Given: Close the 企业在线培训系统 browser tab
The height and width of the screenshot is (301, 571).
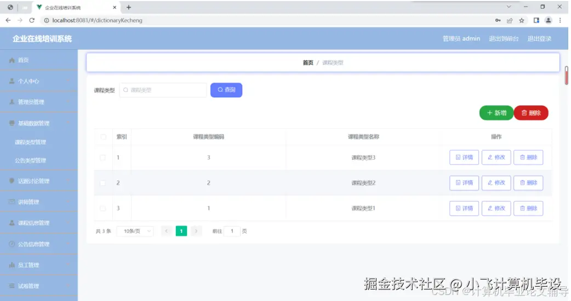Looking at the screenshot, I should (115, 7).
